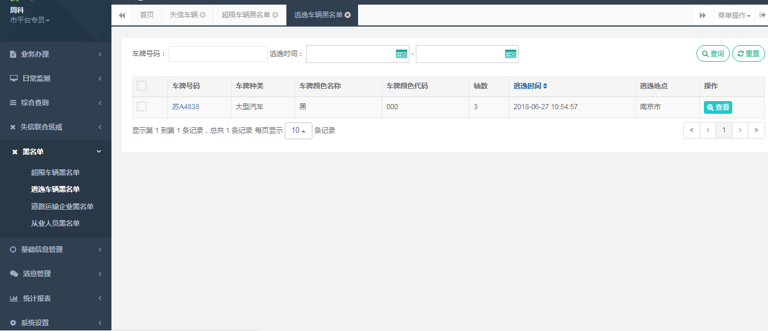Viewport: 768px width, 331px height.
Task: Click the logout icon at top right
Action: (x=762, y=15)
